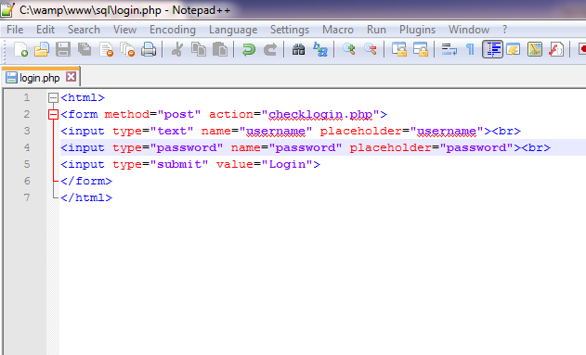Click the Synchronize Horizontal Scrolling icon

(x=421, y=49)
